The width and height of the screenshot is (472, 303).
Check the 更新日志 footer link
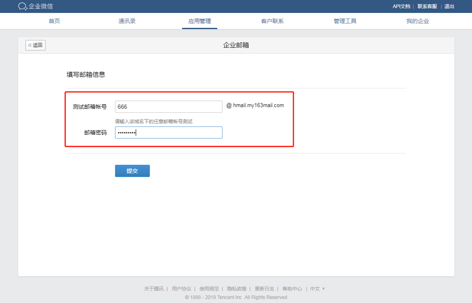click(264, 289)
